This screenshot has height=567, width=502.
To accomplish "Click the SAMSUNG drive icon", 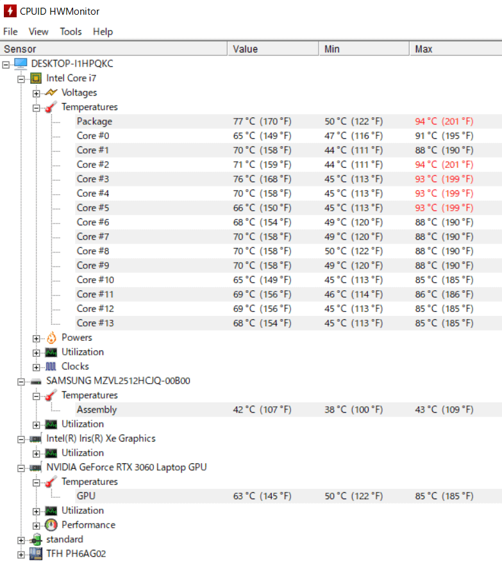I will 36,381.
